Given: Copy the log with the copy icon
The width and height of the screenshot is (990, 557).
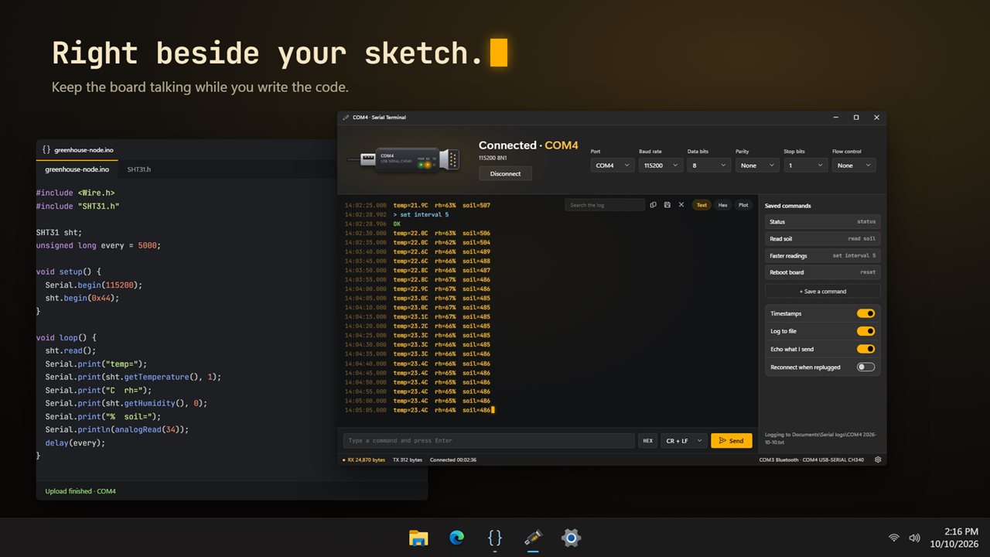Looking at the screenshot, I should (654, 205).
